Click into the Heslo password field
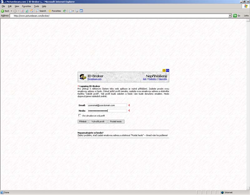Viewport: 250px width, 195px height. [107, 110]
